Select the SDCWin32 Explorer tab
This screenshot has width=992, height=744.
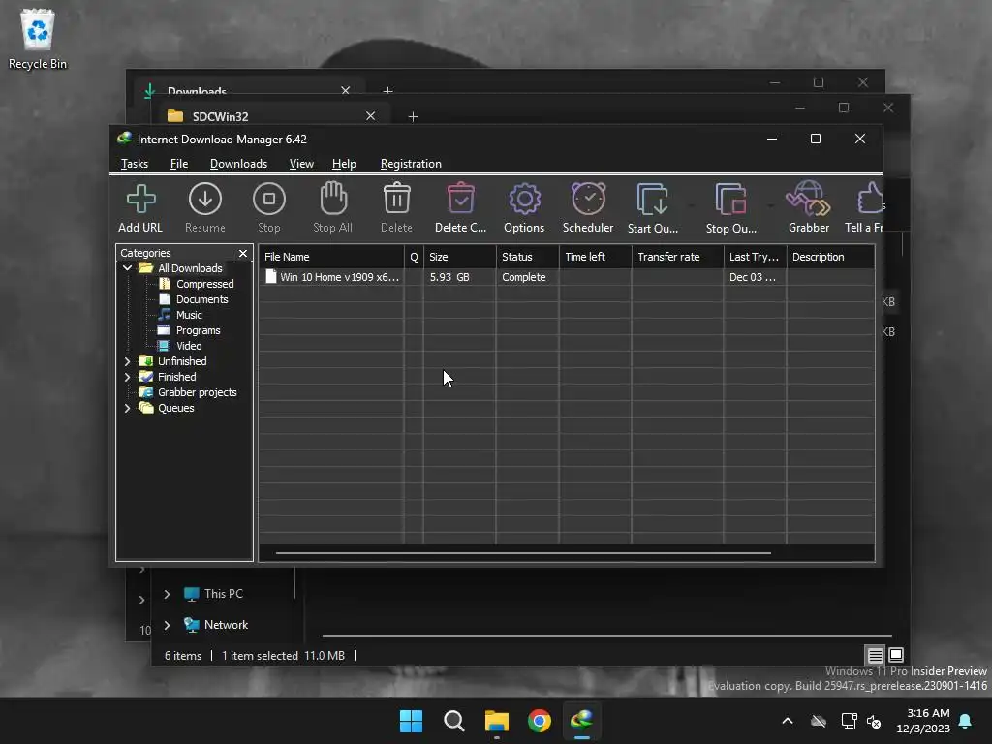point(272,116)
